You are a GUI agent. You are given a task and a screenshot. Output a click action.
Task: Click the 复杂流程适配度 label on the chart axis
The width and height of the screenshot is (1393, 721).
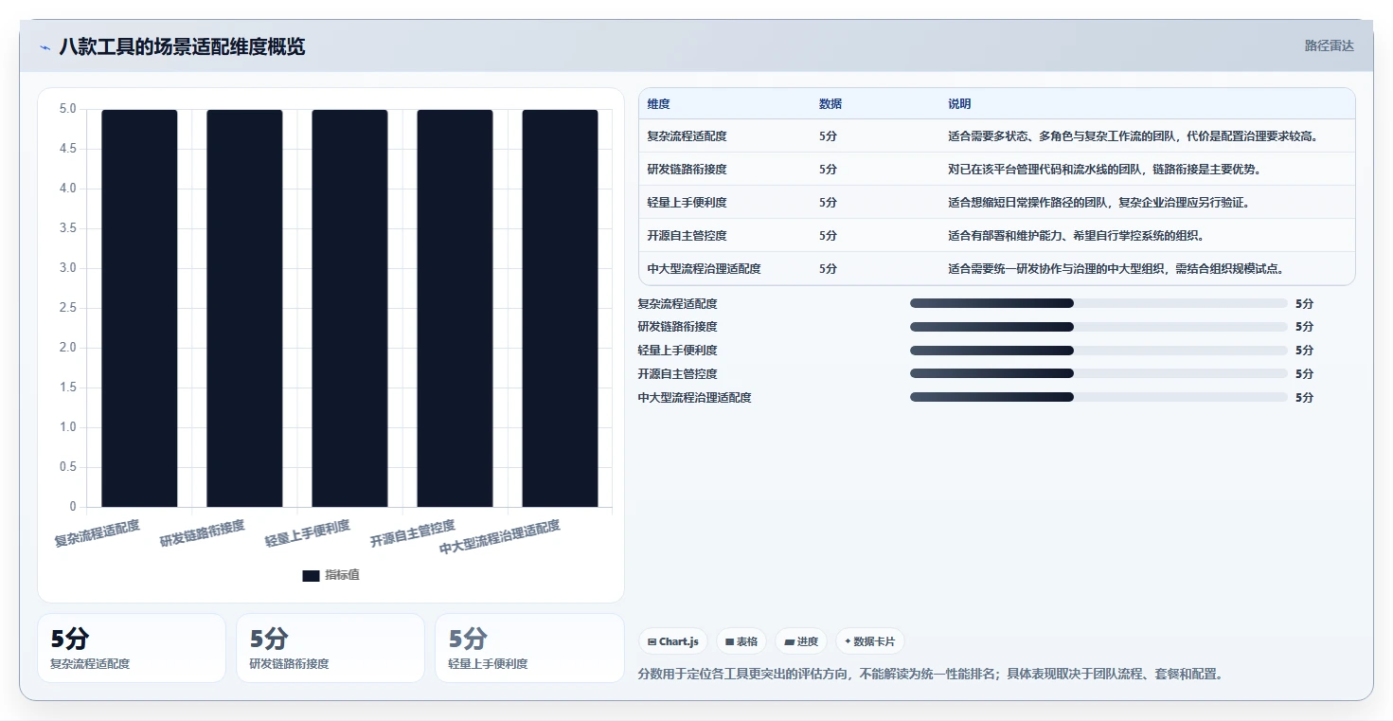pos(97,533)
